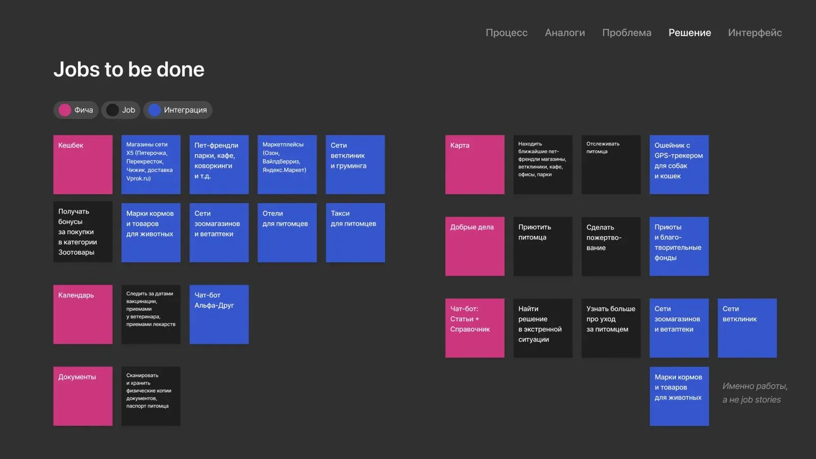Image resolution: width=816 pixels, height=459 pixels.
Task: Click the pink Фича legend swatch
Action: pyautogui.click(x=65, y=110)
